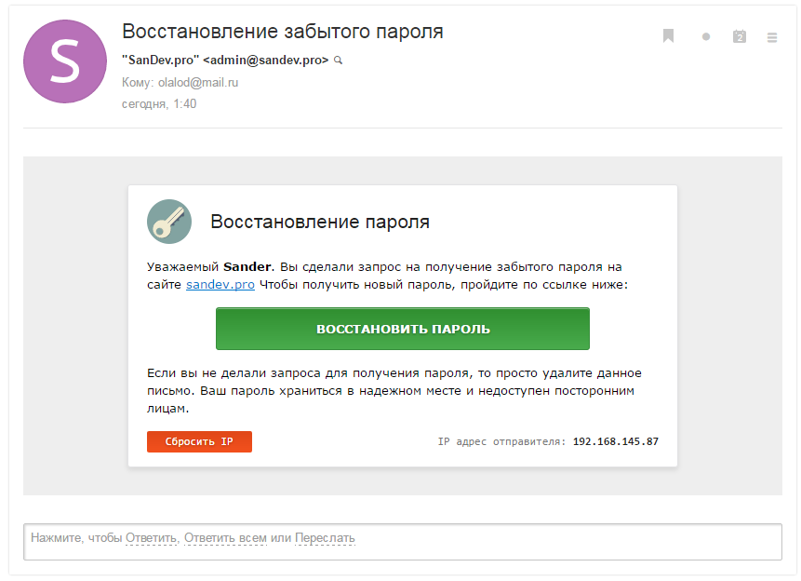This screenshot has width=801, height=581.
Task: Open the sandev.pro link
Action: click(x=220, y=284)
